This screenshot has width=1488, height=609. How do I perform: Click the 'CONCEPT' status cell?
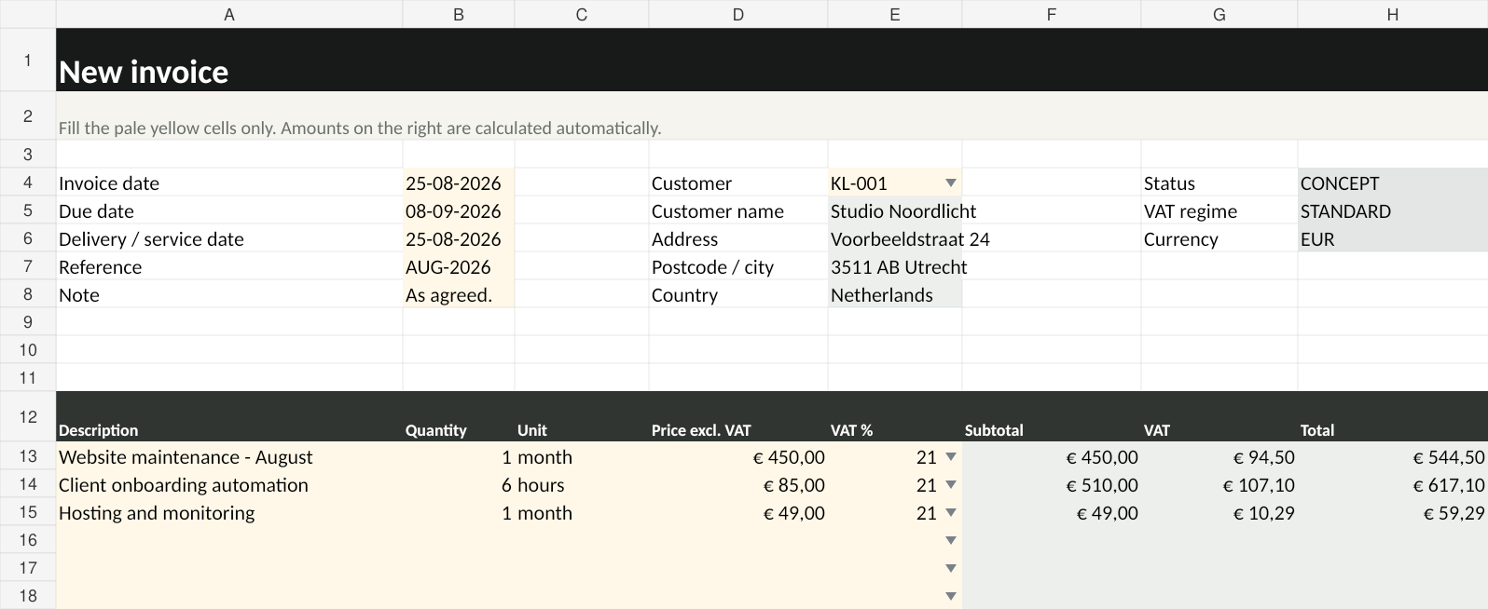[x=1393, y=183]
